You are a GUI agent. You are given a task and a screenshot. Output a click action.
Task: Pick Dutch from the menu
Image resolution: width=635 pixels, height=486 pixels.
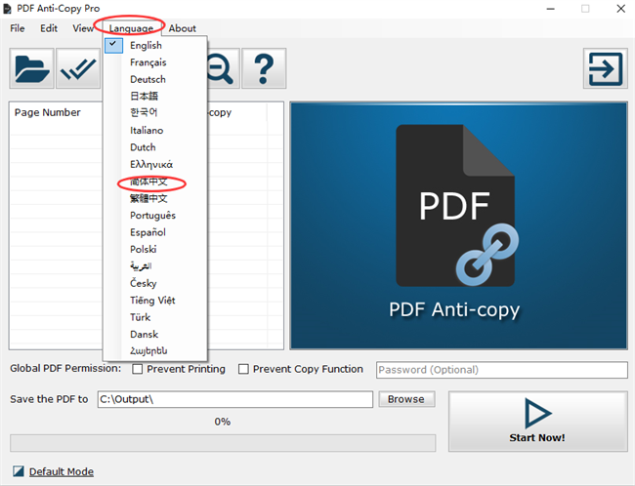tap(155, 147)
